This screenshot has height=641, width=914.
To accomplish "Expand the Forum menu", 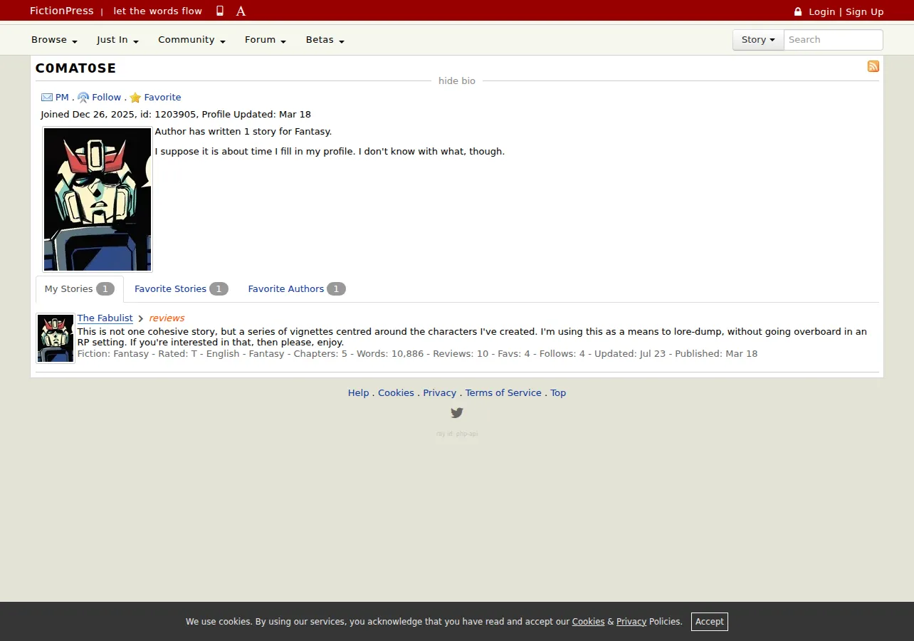I will tap(266, 40).
